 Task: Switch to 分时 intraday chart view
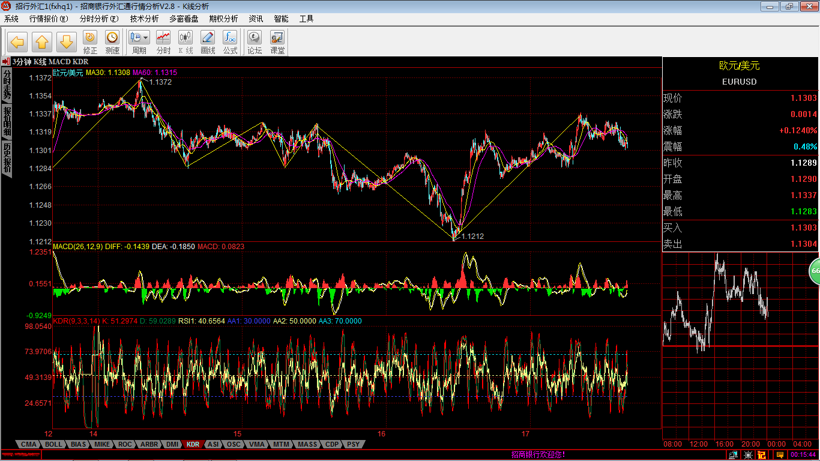pos(163,42)
